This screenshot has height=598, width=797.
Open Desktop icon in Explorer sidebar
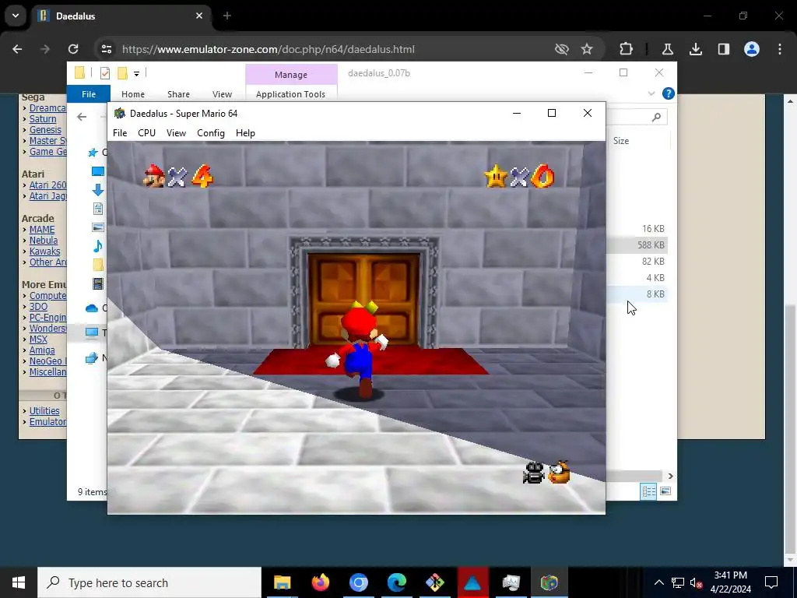[97, 171]
